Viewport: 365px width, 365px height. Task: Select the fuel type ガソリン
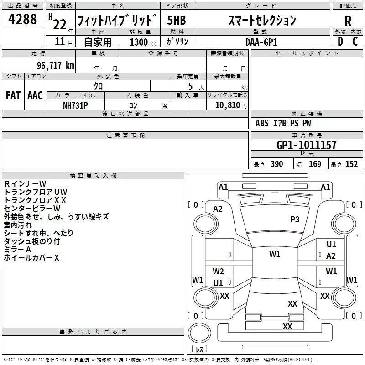177,42
